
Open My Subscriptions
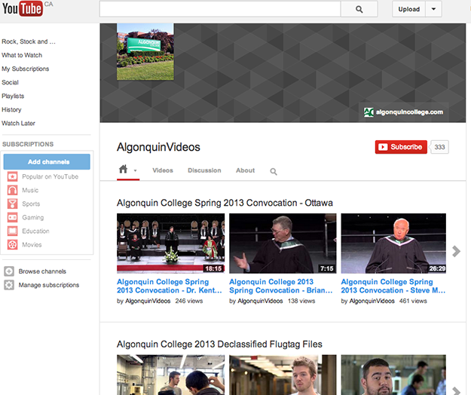pyautogui.click(x=26, y=69)
